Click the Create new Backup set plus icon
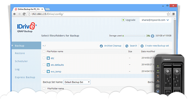Viewport: 188px width, 99px height. pos(142,46)
